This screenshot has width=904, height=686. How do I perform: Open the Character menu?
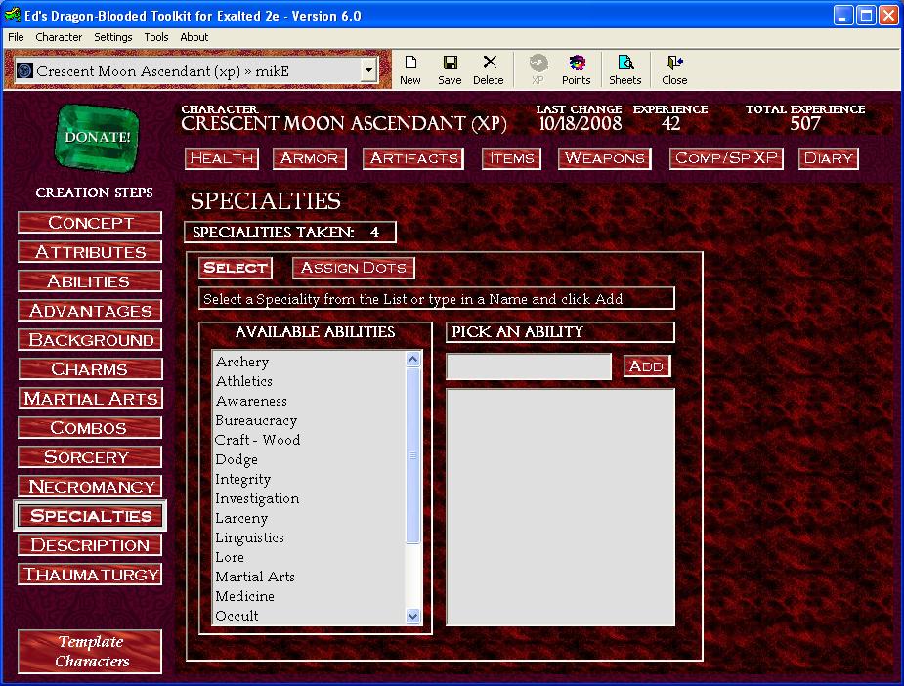pyautogui.click(x=59, y=37)
